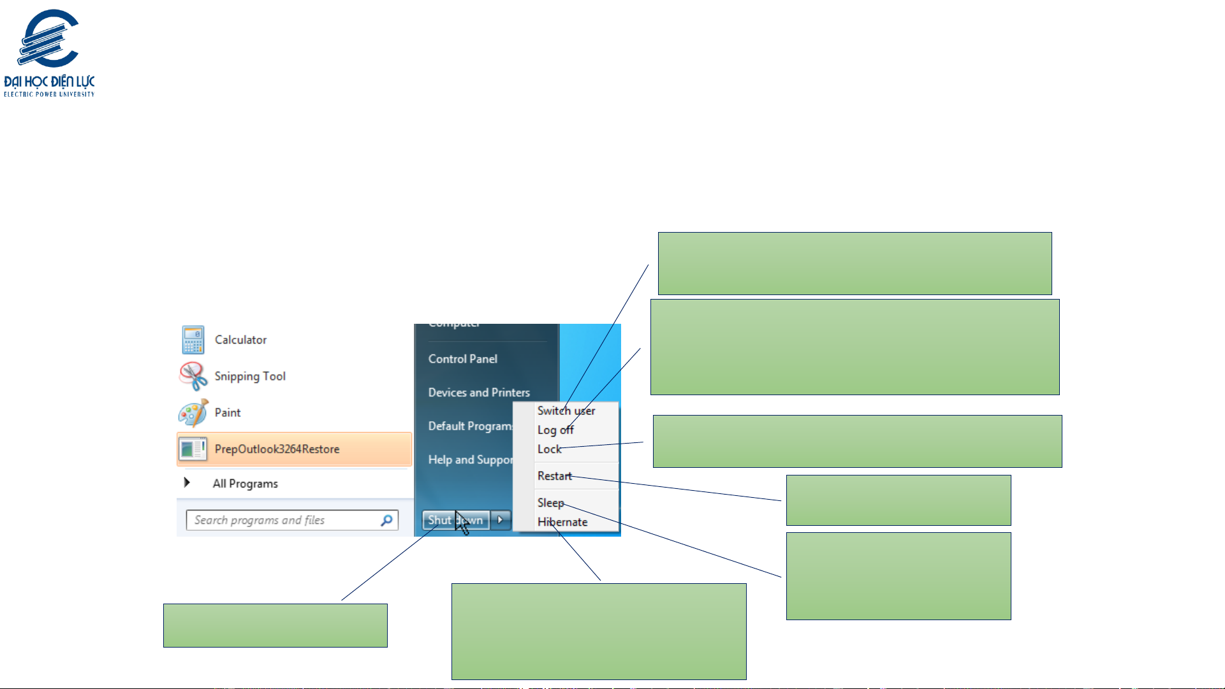Select the Lock option
This screenshot has width=1225, height=689.
[549, 449]
